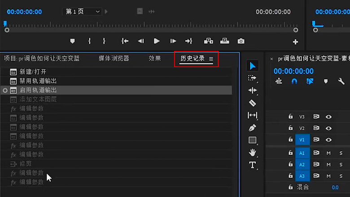Select the Pen tool
The image size is (350, 197).
[253, 128]
